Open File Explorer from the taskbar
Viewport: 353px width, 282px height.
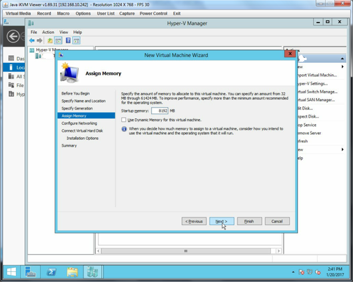[x=72, y=272]
